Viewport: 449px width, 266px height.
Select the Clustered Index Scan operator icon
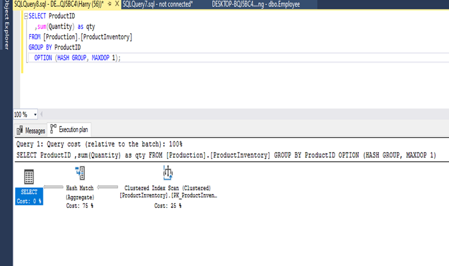168,173
